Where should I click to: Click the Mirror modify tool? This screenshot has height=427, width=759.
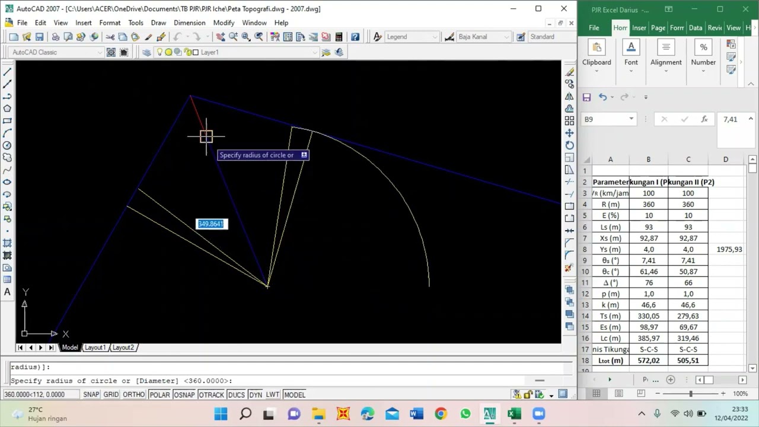pos(569,96)
